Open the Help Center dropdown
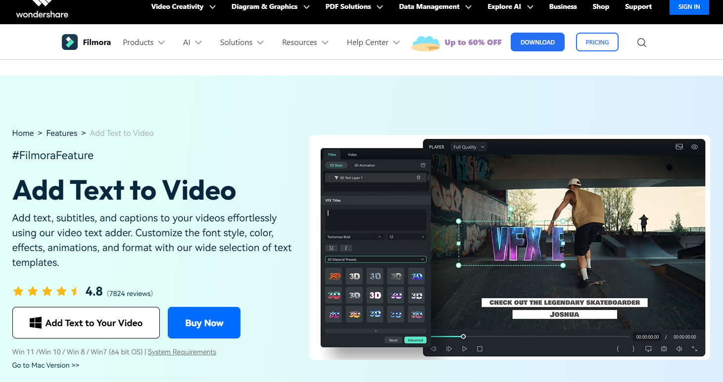Viewport: 723px width, 382px height. [x=373, y=42]
